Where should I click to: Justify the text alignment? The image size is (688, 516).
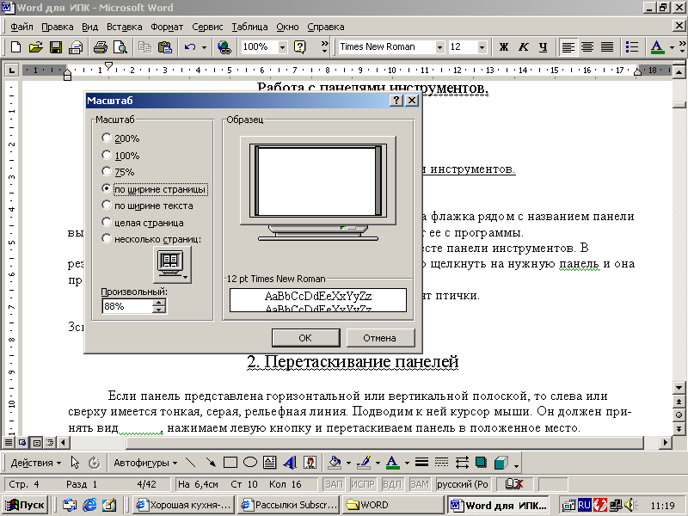pos(607,47)
